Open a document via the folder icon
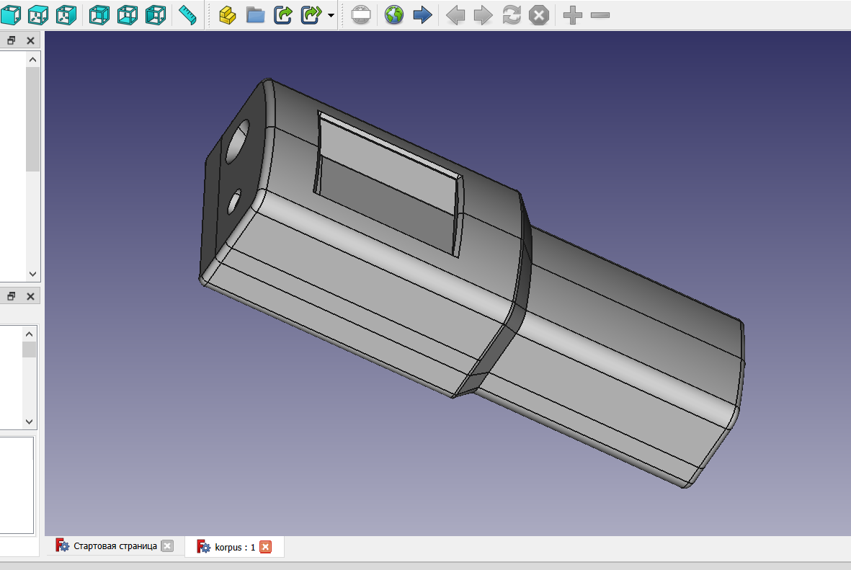 (x=255, y=14)
